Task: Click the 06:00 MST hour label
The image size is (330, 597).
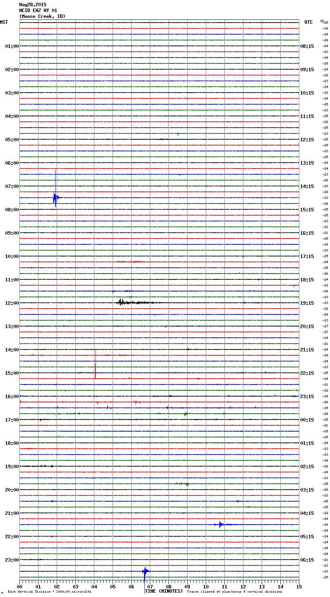Action: pos(12,163)
